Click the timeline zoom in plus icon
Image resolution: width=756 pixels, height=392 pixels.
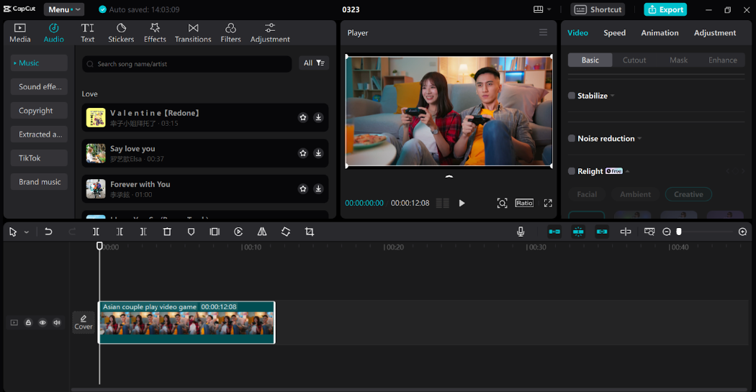(x=742, y=232)
